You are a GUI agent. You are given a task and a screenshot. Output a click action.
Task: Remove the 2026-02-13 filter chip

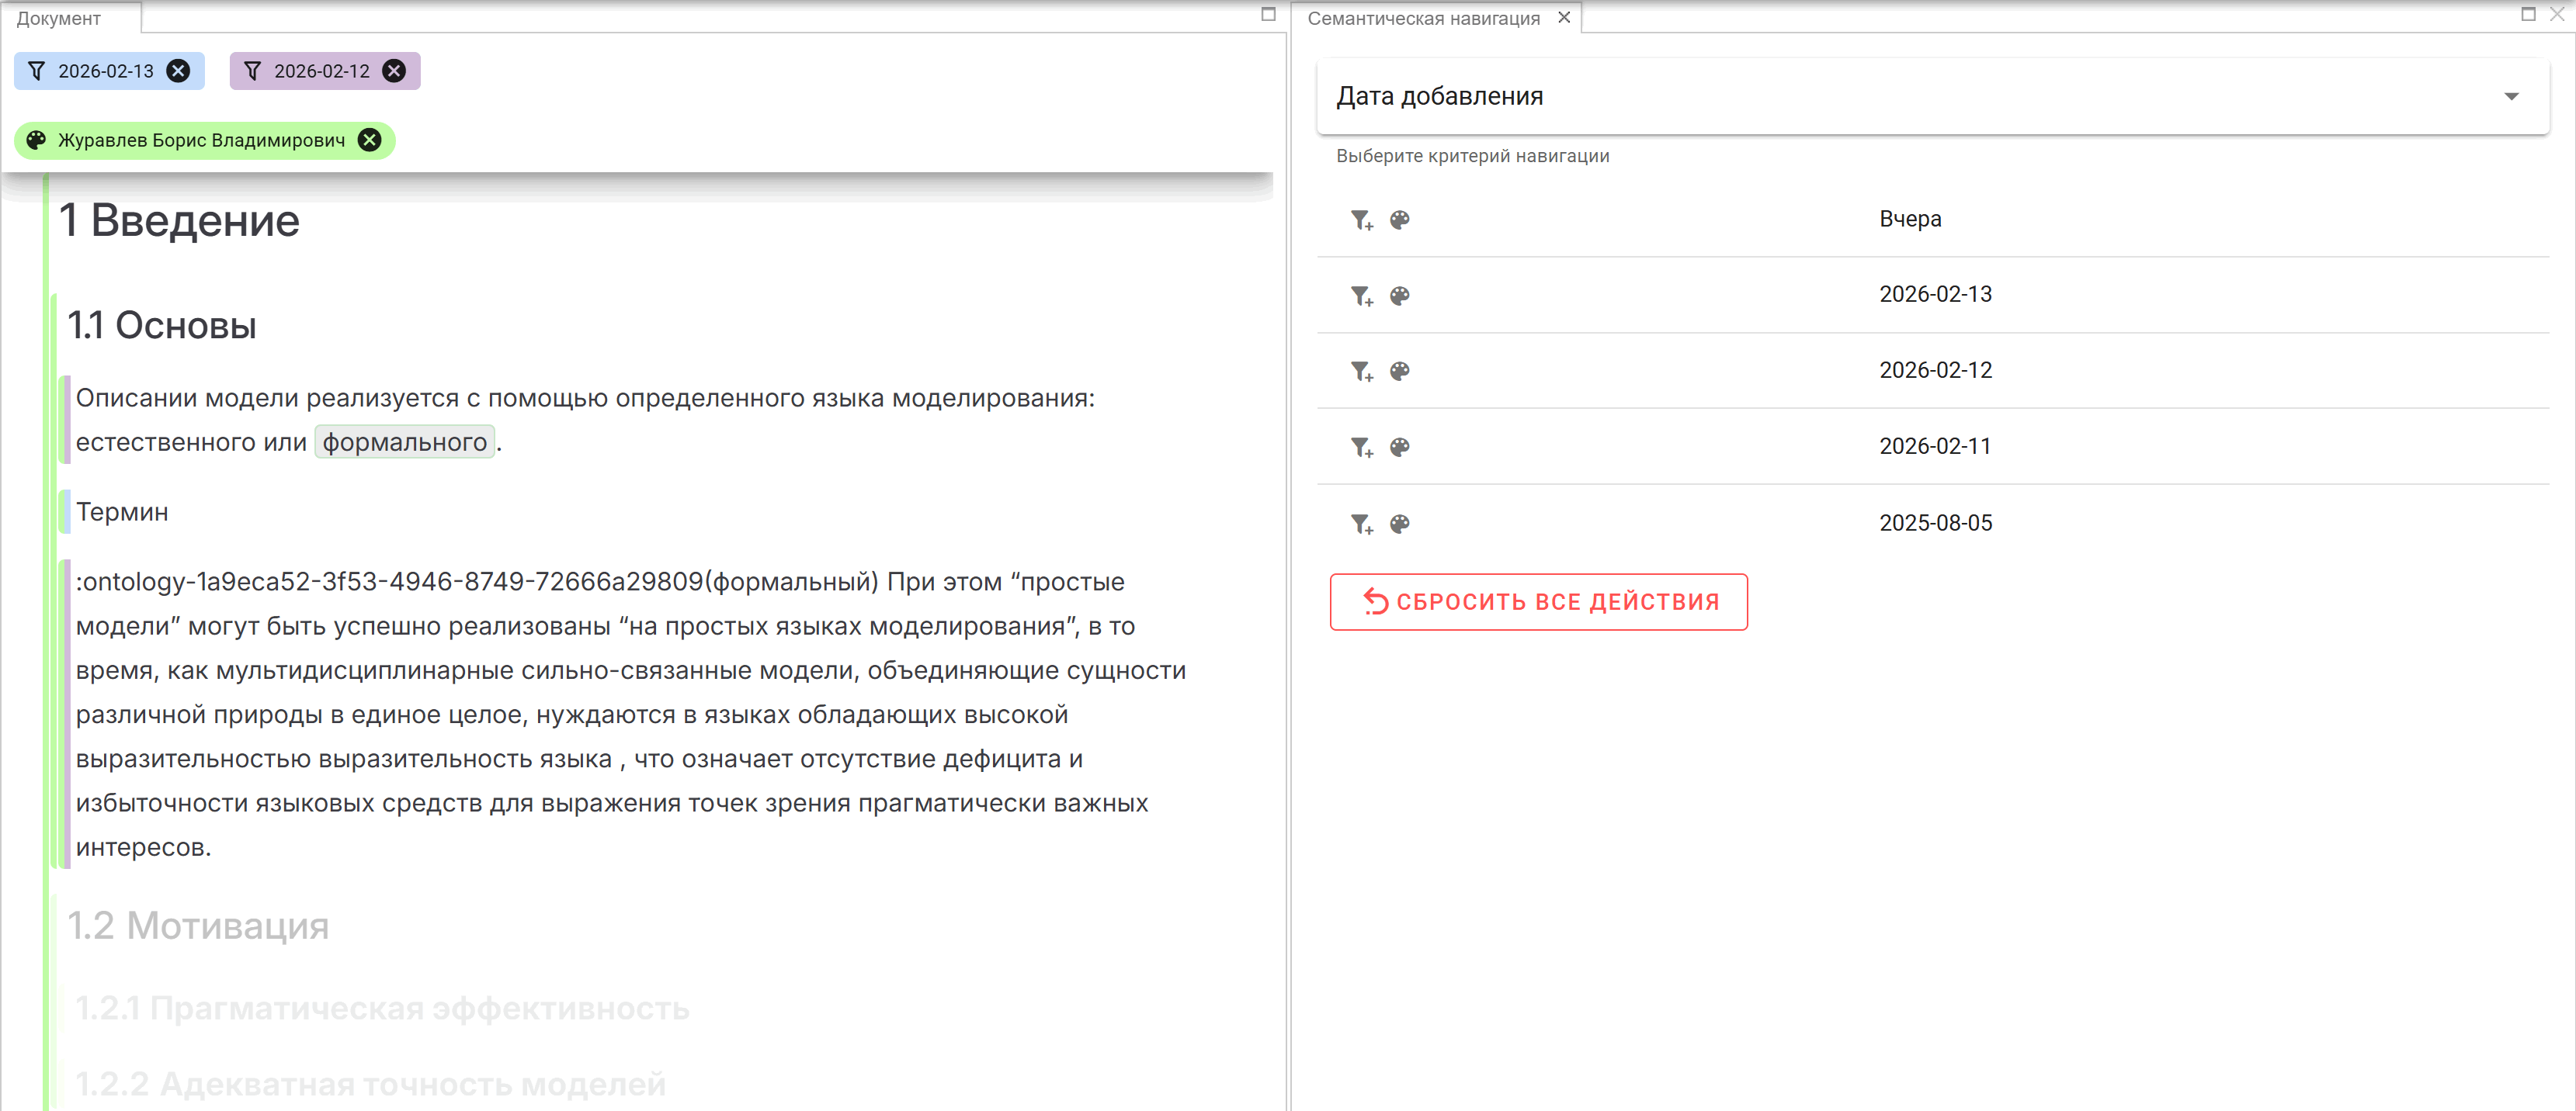click(x=178, y=71)
